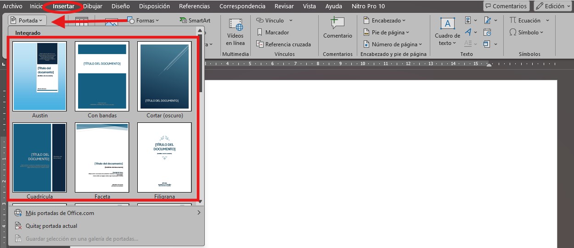
Task: Open the Comentarios pane button
Action: [x=506, y=6]
